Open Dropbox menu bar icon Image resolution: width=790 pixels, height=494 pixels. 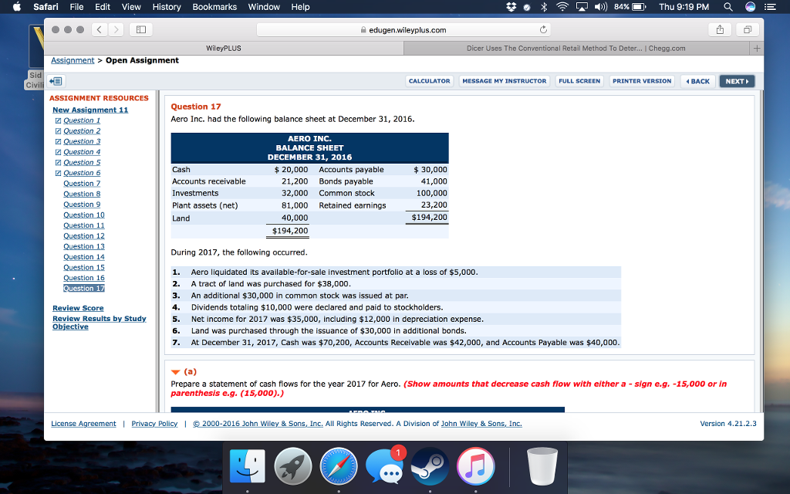511,6
